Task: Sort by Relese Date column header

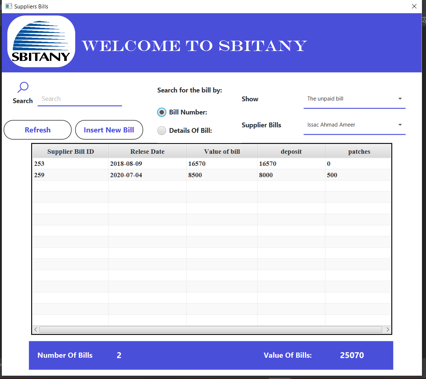Action: coord(147,152)
